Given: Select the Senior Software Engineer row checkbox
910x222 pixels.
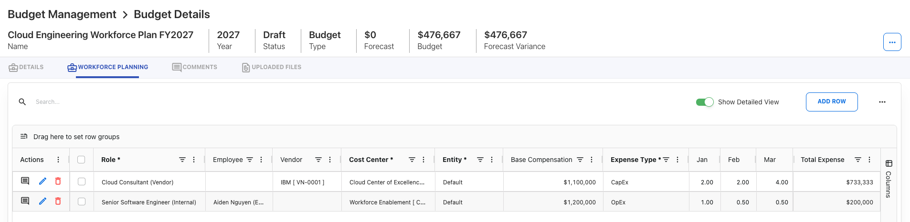Looking at the screenshot, I should click(82, 202).
